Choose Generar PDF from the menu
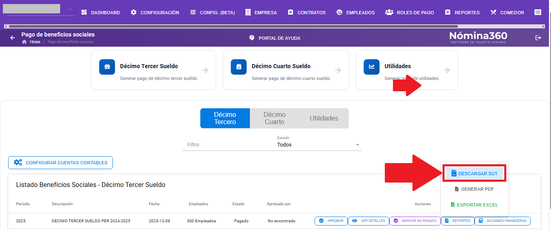The image size is (551, 230). (474, 189)
